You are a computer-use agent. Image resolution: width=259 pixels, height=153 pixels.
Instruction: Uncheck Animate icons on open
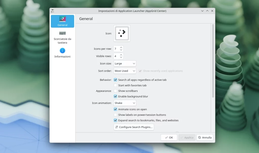click(115, 109)
